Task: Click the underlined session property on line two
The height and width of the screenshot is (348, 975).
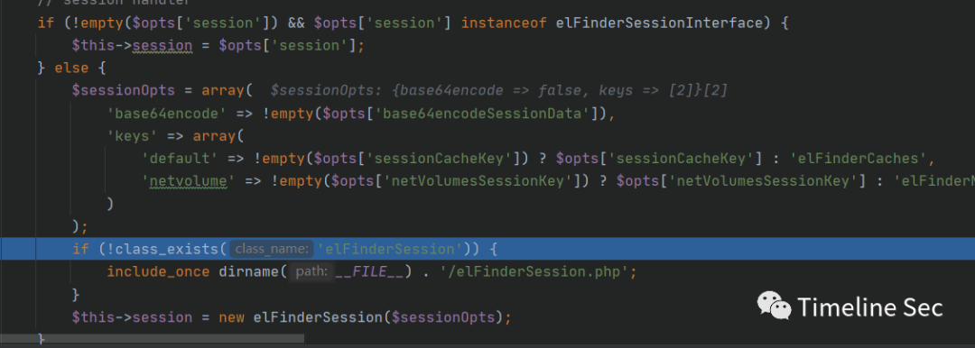Action: pyautogui.click(x=162, y=46)
